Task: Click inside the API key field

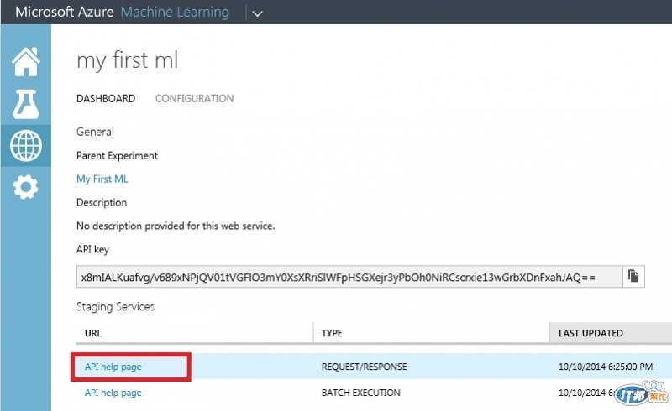Action: point(349,277)
